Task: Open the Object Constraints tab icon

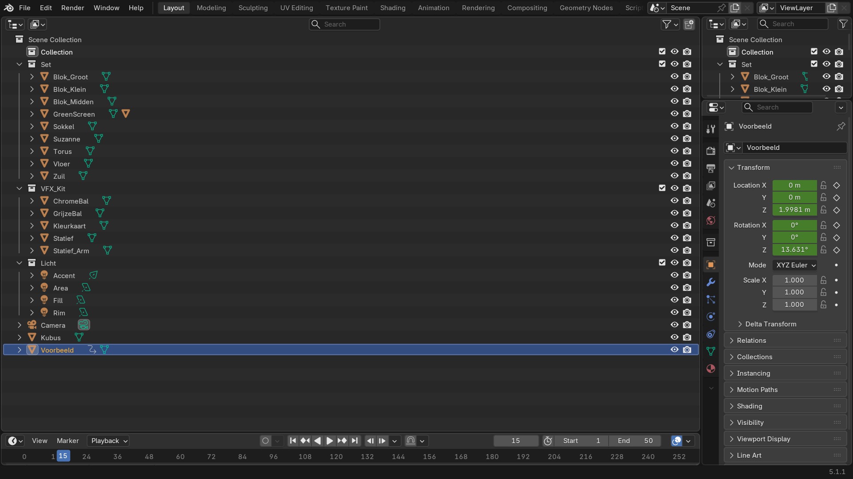Action: pyautogui.click(x=711, y=334)
